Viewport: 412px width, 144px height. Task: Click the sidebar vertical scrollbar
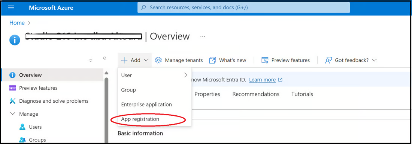click(106, 110)
